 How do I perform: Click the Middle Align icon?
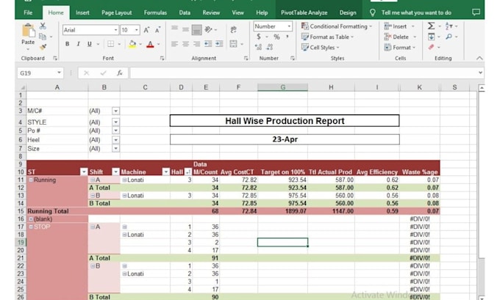[x=185, y=29]
